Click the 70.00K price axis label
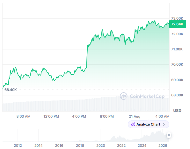This screenshot has width=190, height=149. (x=177, y=64)
